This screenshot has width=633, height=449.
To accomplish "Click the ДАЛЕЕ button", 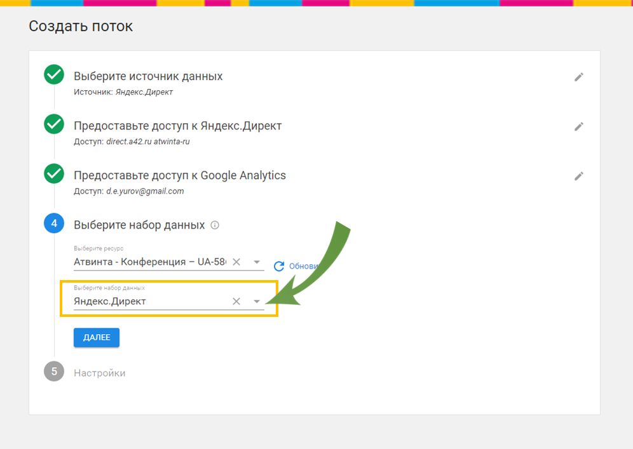I will tap(97, 337).
